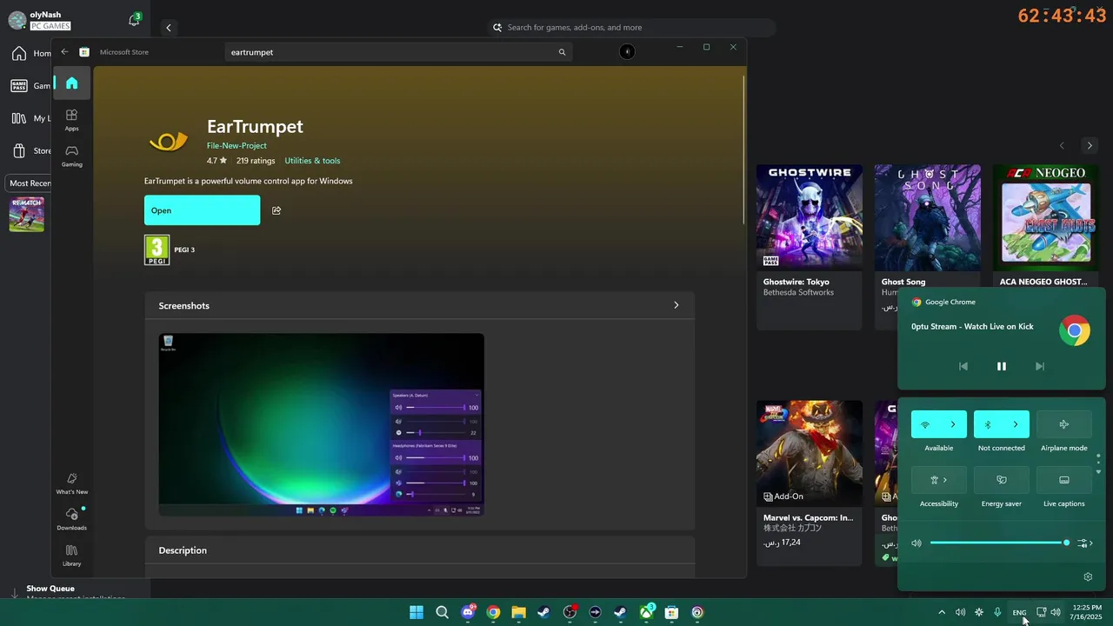Open Windows Start button
This screenshot has width=1113, height=626.
(417, 612)
